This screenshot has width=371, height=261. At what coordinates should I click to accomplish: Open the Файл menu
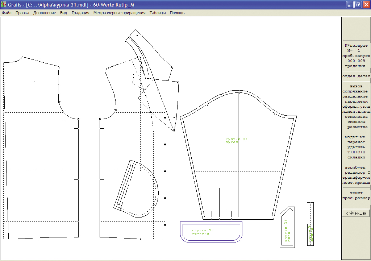click(7, 13)
